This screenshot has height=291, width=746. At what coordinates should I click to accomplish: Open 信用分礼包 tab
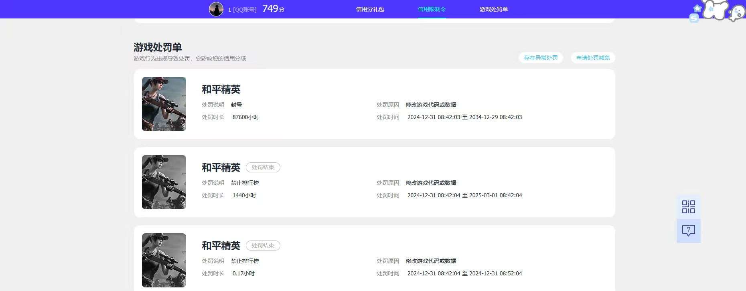[370, 9]
